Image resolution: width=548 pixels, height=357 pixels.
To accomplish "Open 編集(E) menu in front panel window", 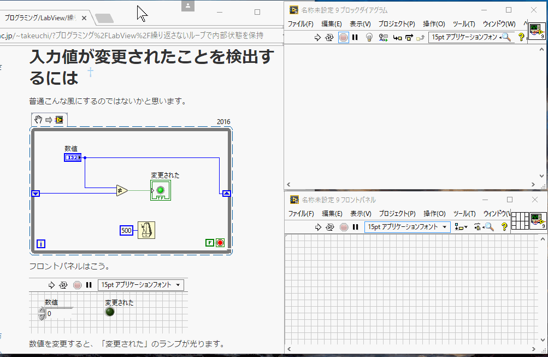I will [332, 214].
